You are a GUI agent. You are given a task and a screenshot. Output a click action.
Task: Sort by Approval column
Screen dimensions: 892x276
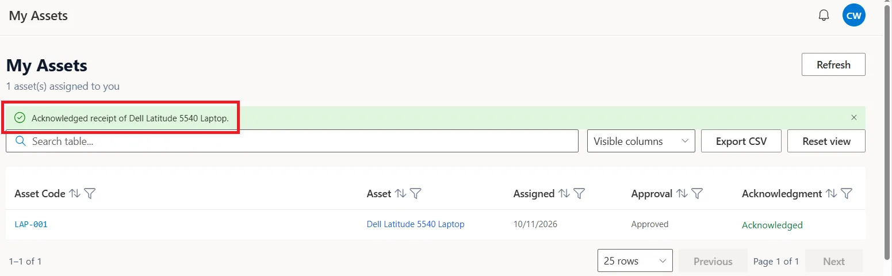tap(682, 194)
